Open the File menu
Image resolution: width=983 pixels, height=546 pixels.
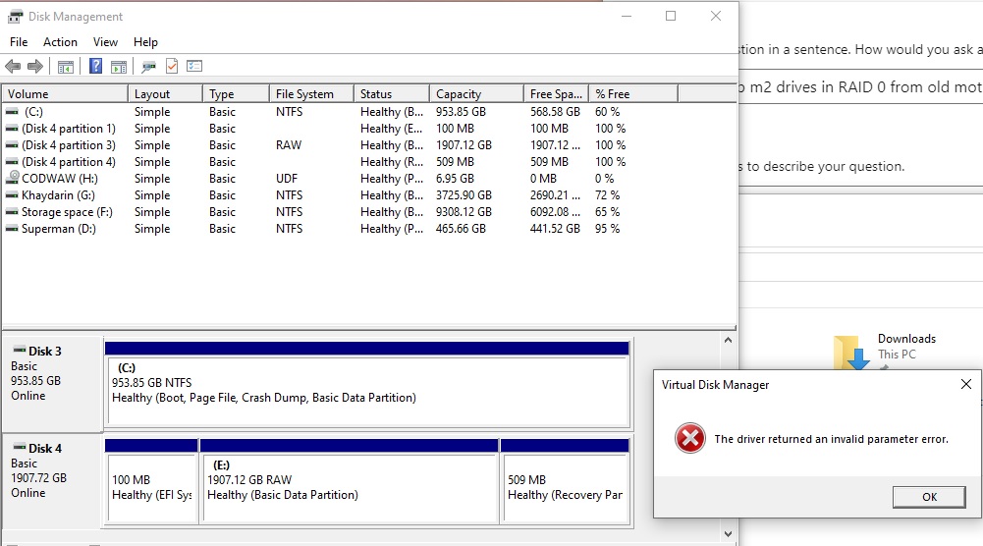(19, 42)
